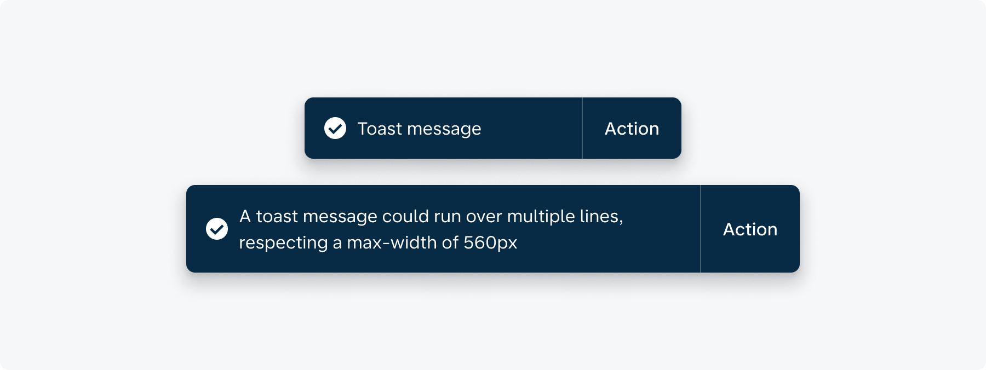The height and width of the screenshot is (370, 986).
Task: Click the word "Toast" in the short toast
Action: pos(380,129)
